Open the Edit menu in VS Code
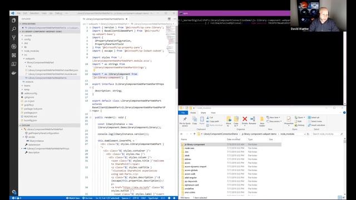The image size is (356, 200). [25, 13]
